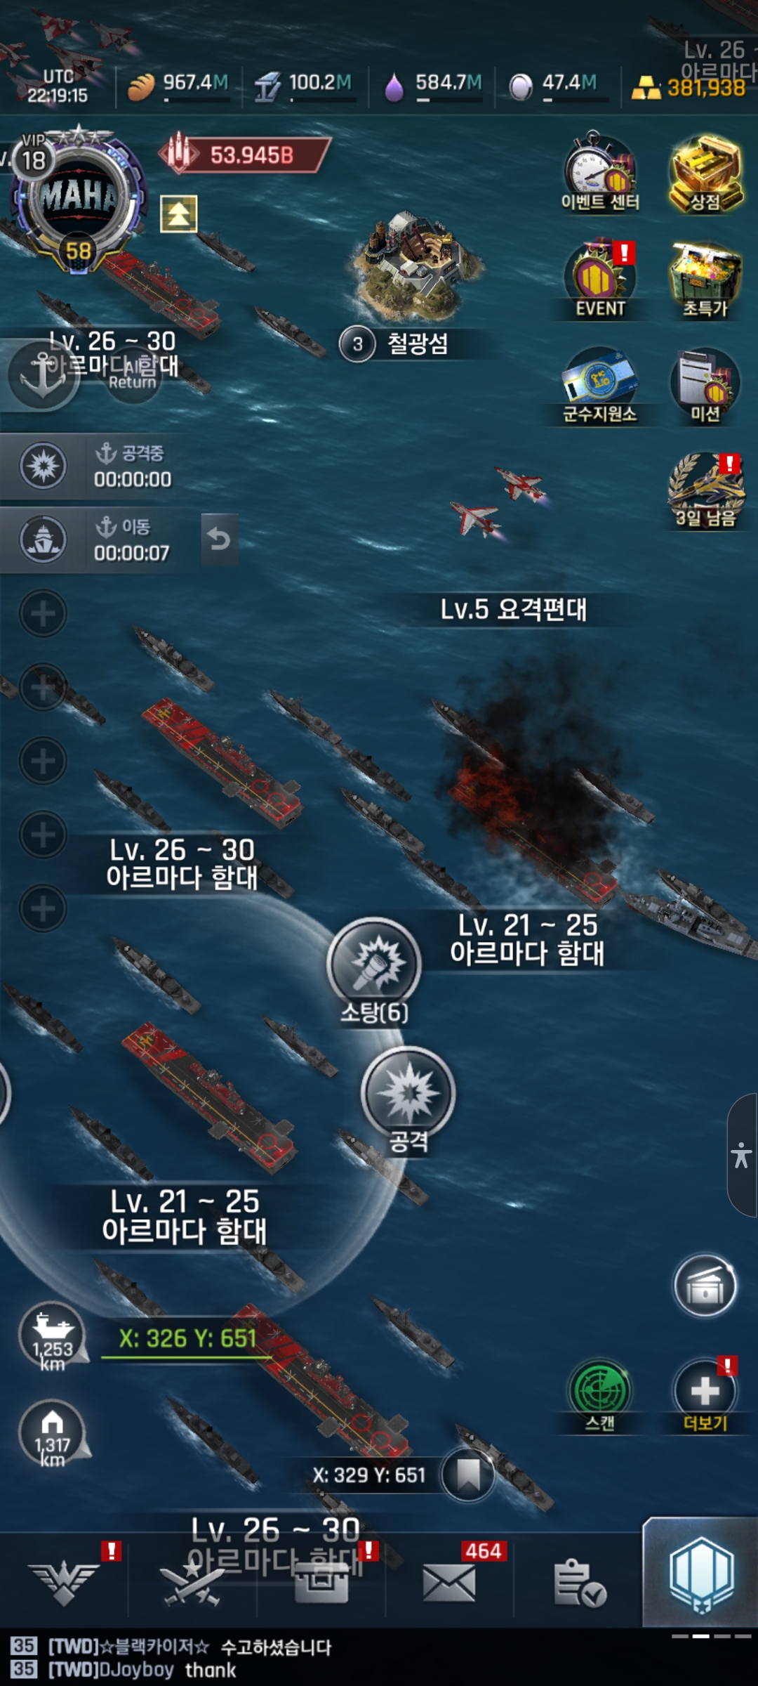Image resolution: width=758 pixels, height=1686 pixels.
Task: Add a fleet in first empty plus slot
Action: point(43,613)
